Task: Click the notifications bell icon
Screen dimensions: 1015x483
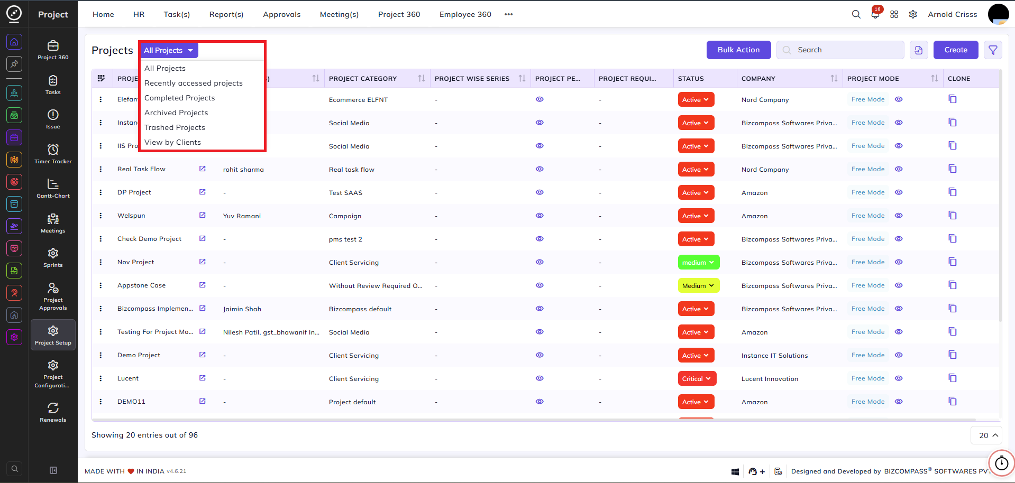Action: [875, 14]
